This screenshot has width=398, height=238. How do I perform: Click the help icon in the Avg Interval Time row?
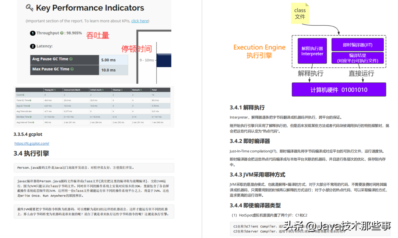[33, 122]
